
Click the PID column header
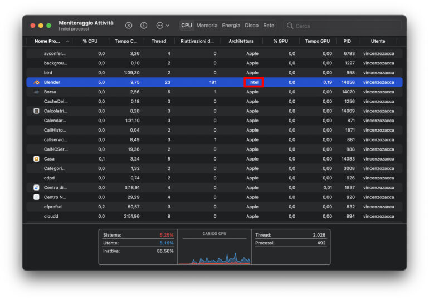coord(347,41)
